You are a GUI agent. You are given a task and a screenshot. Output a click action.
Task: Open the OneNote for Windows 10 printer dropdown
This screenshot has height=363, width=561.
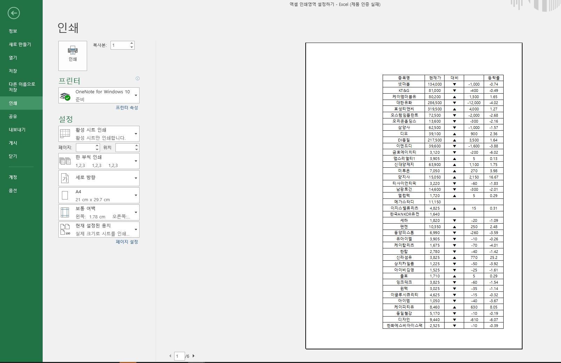pos(99,95)
